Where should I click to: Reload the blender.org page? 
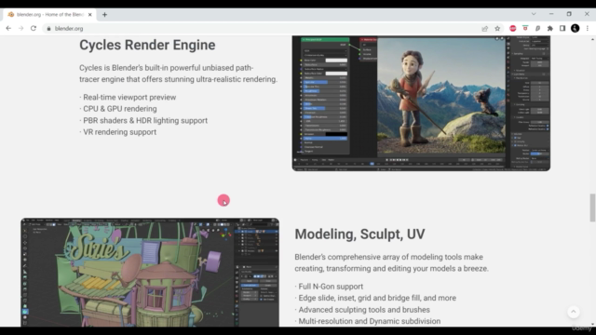34,29
